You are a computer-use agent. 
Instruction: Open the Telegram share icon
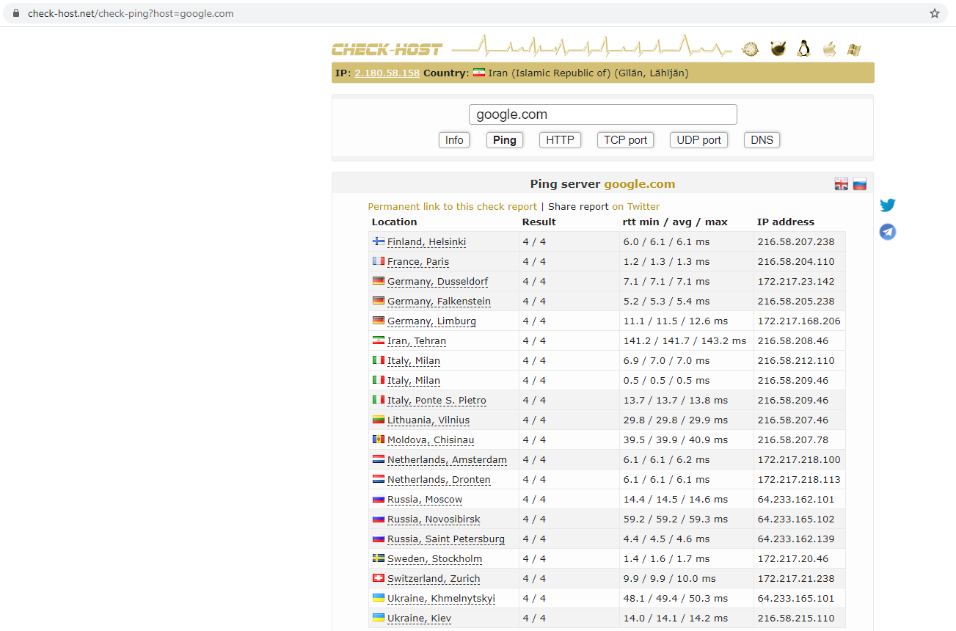pos(888,232)
